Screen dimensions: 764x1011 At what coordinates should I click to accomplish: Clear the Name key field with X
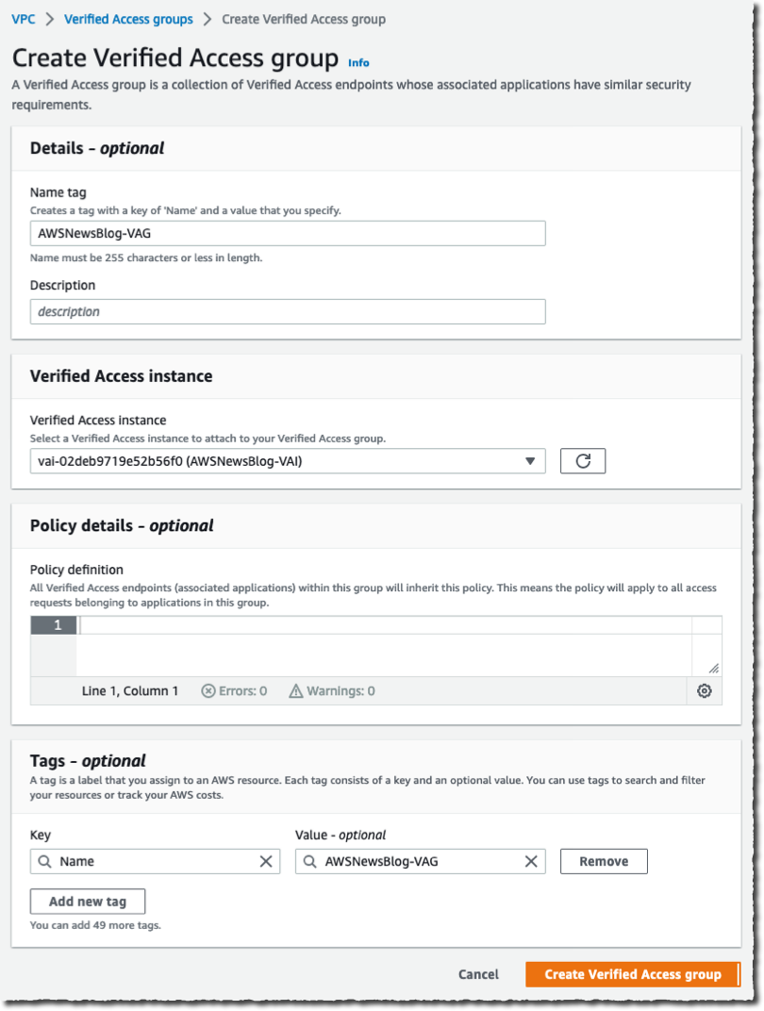click(x=266, y=861)
